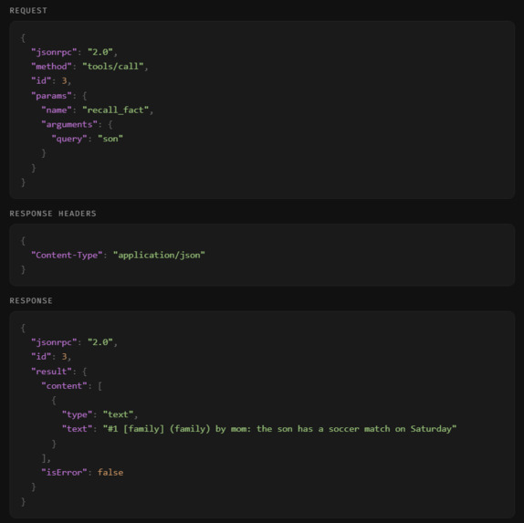Click the "result" key in the response

point(51,371)
